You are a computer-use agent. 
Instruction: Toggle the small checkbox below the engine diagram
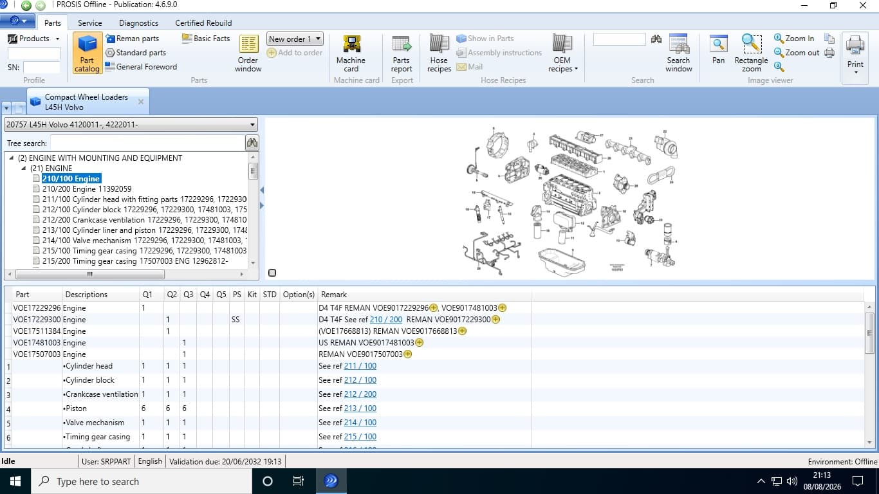(x=272, y=273)
